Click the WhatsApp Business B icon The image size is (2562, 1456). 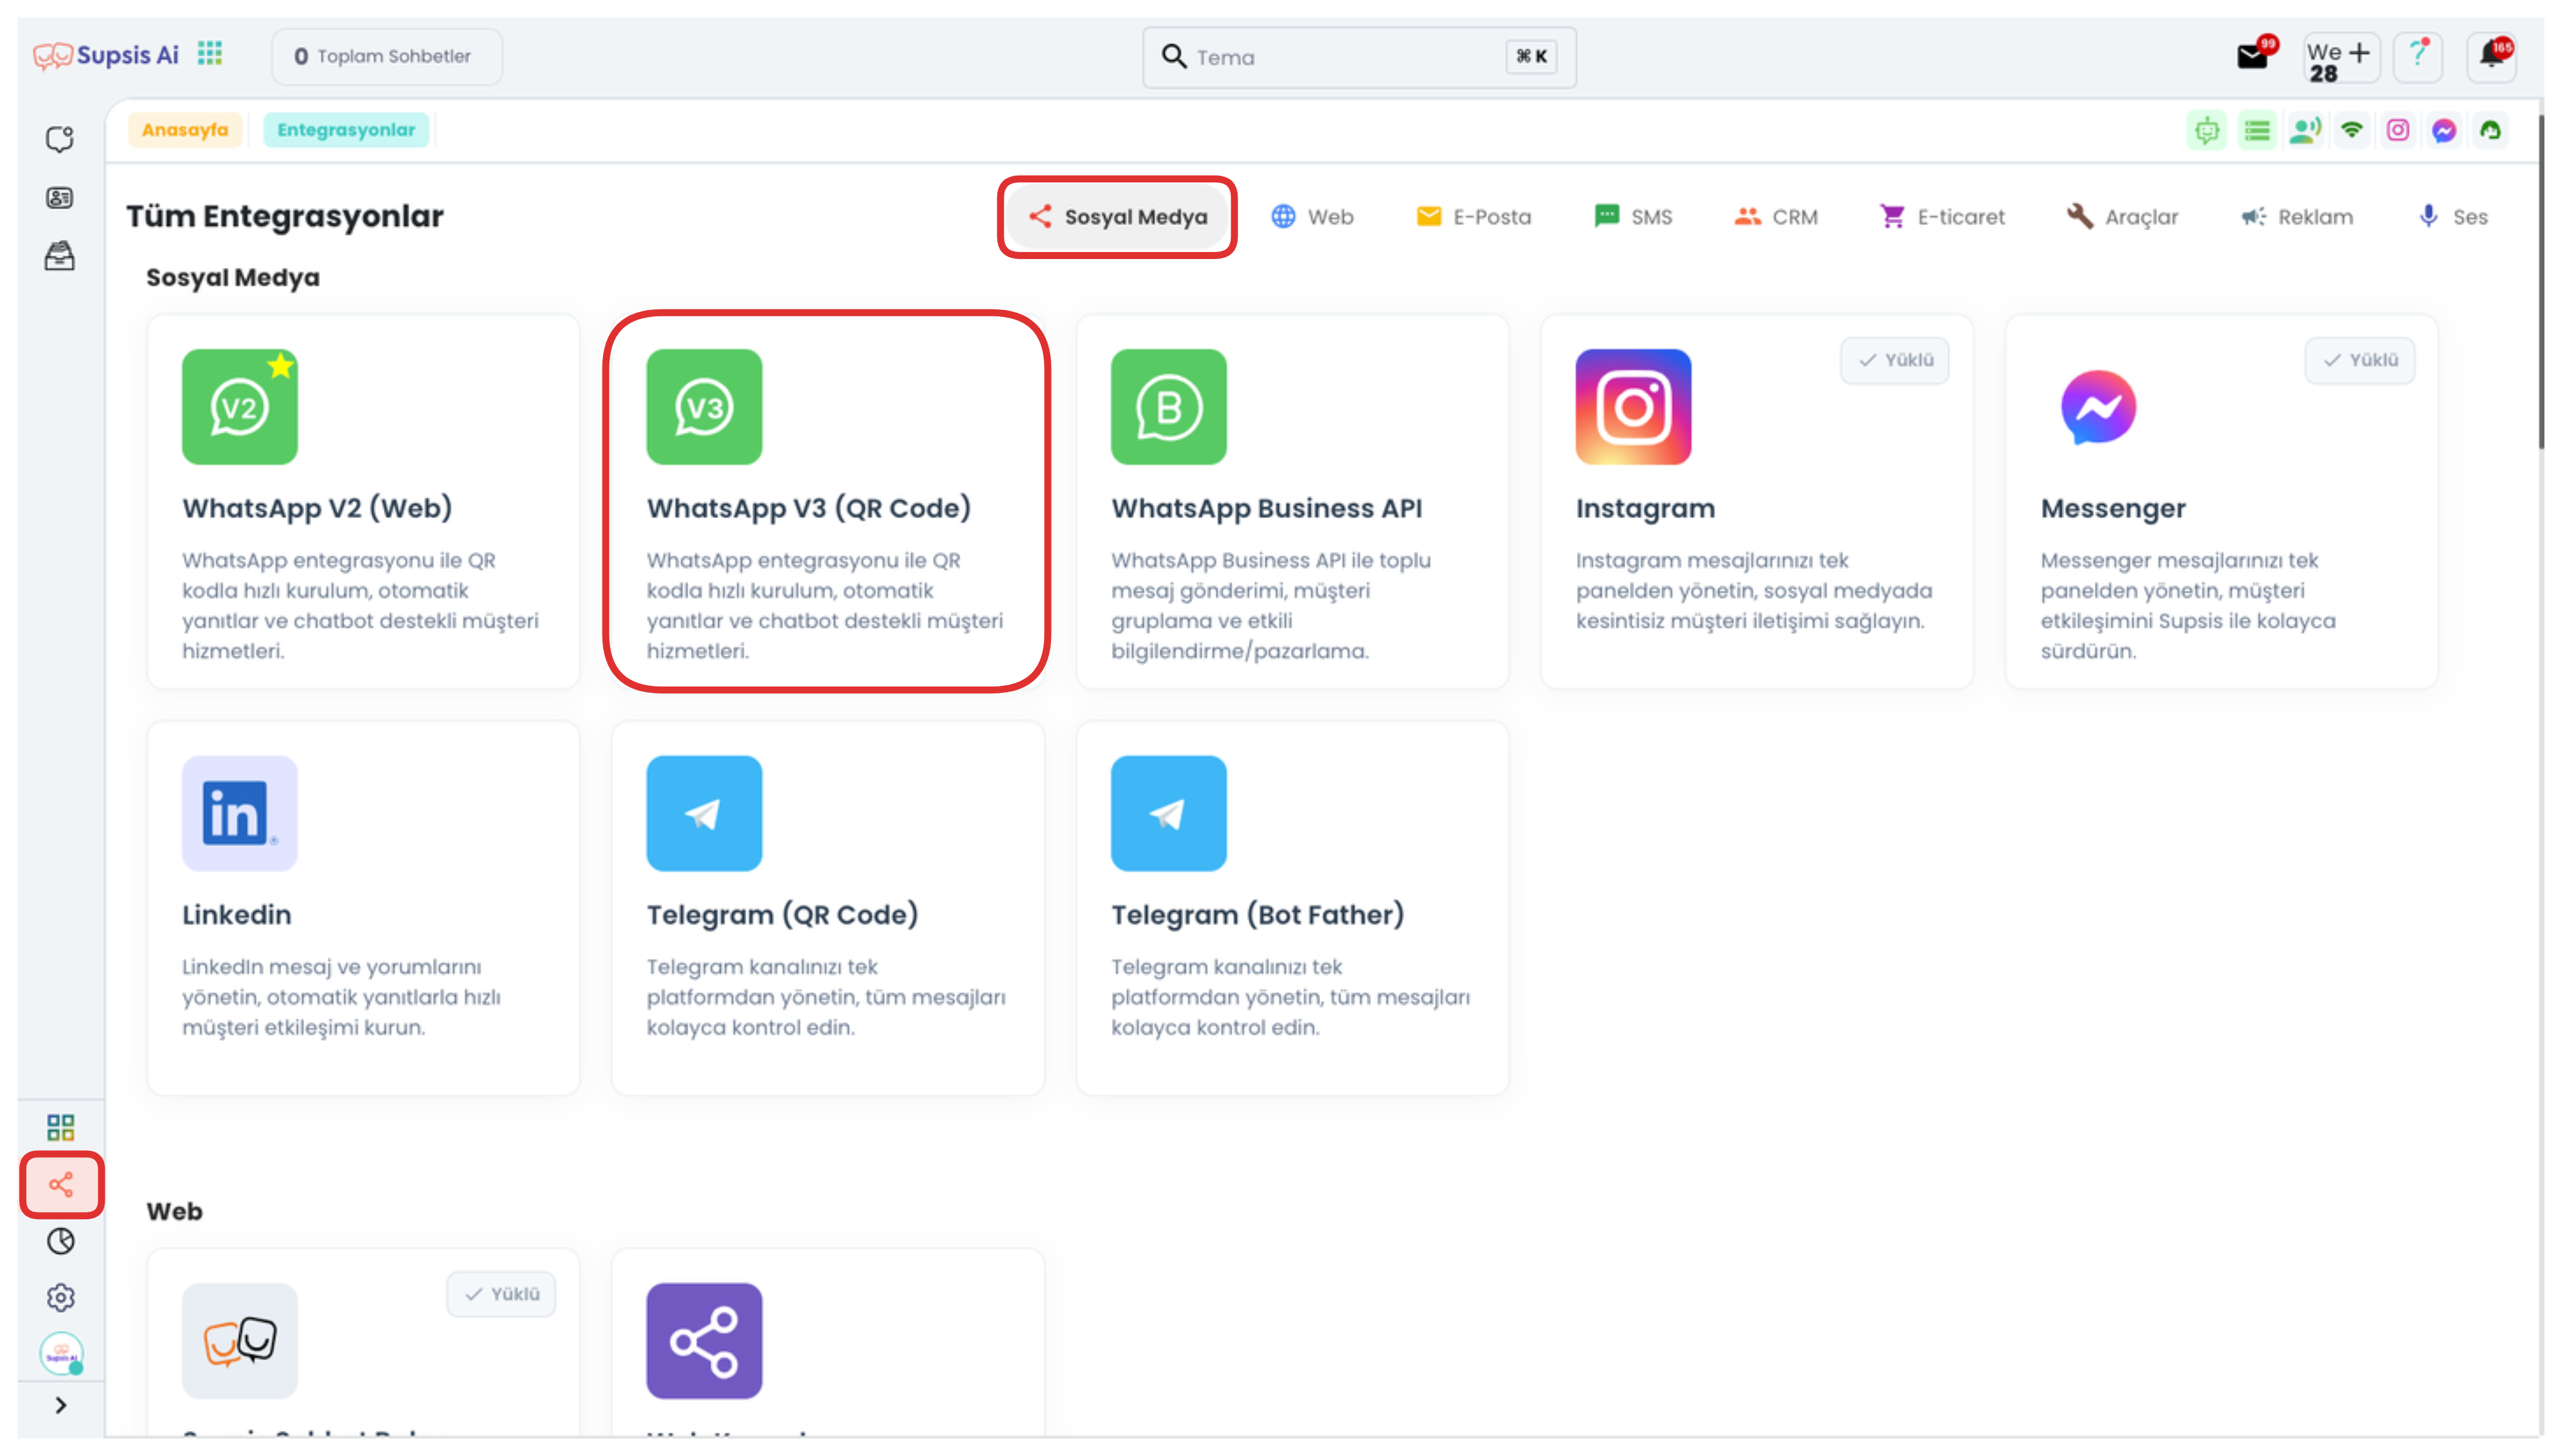tap(1168, 407)
